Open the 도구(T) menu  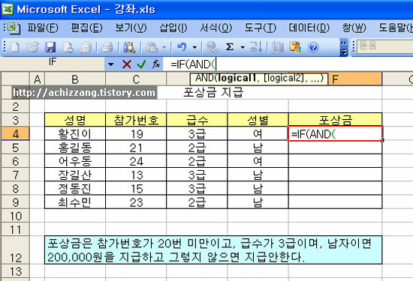point(261,28)
